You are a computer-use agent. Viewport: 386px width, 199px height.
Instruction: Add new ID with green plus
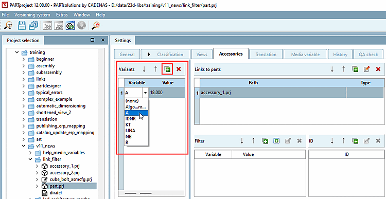tap(355, 141)
